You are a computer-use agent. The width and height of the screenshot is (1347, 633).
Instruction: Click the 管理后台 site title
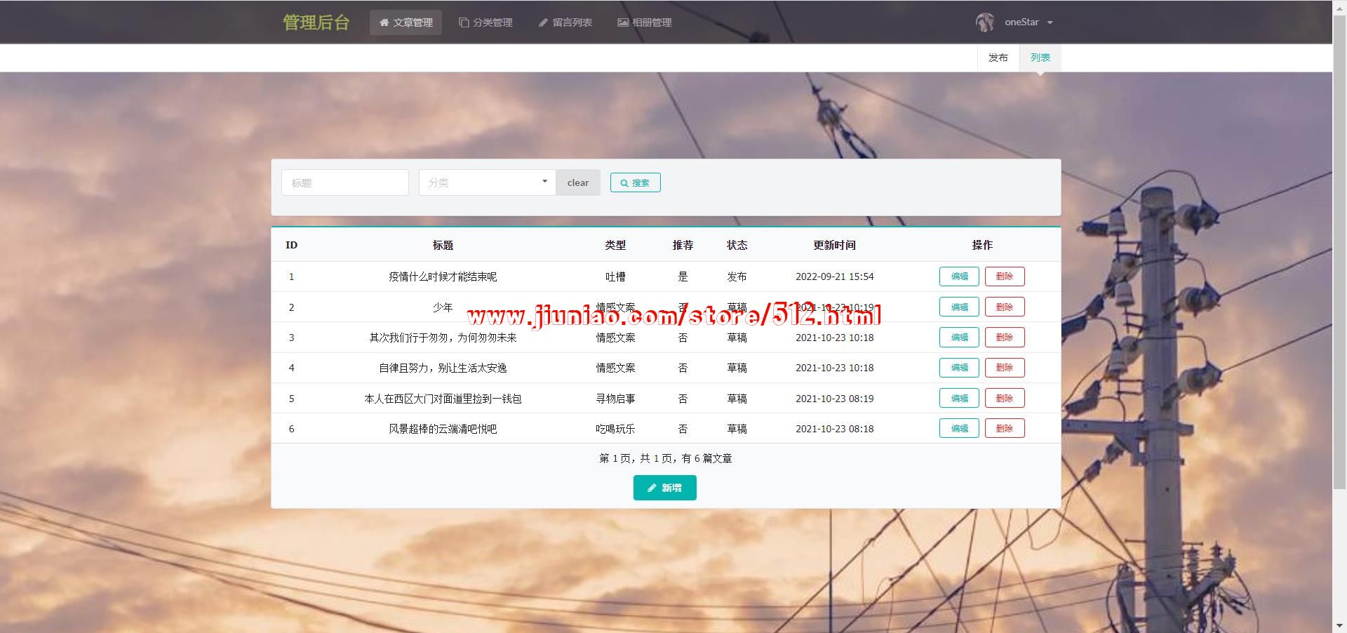point(316,22)
